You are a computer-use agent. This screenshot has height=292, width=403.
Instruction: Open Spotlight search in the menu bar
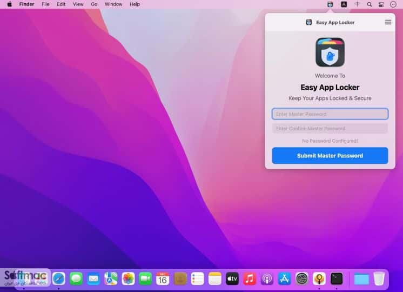pyautogui.click(x=370, y=4)
